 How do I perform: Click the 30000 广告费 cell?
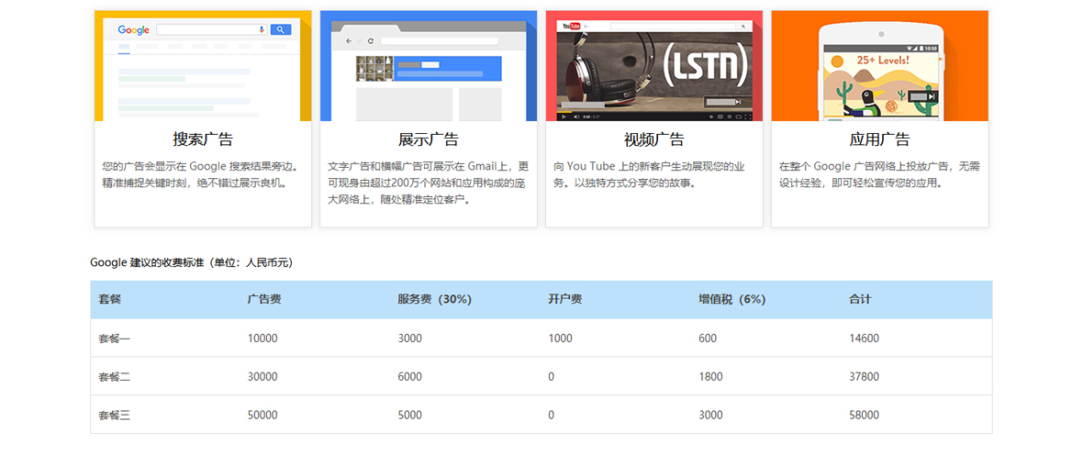262,377
